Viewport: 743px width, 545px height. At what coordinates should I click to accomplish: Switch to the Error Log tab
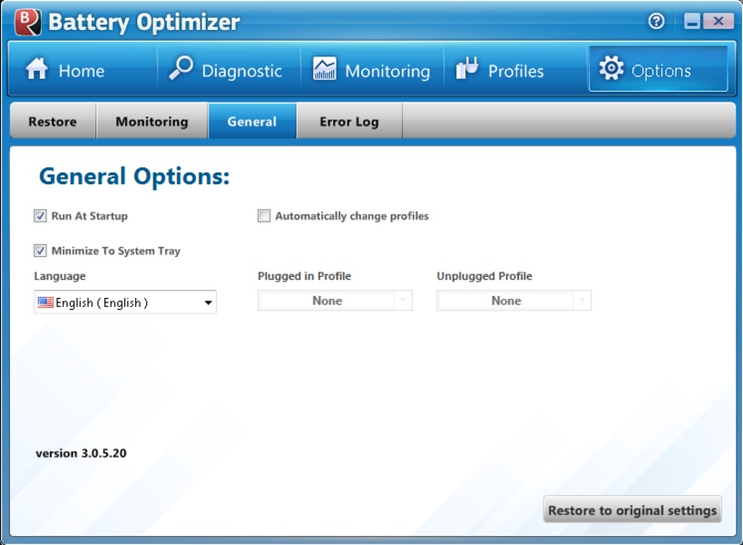[x=349, y=122]
